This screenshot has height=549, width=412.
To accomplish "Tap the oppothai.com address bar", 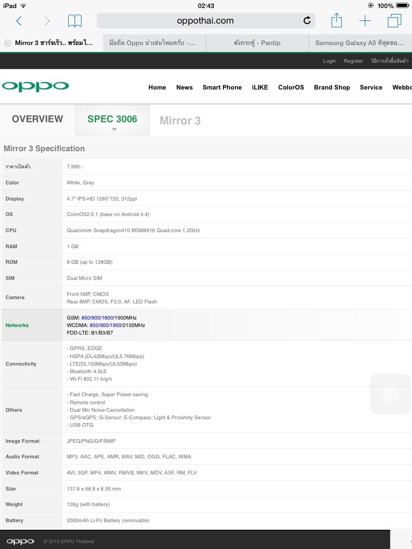I will (205, 21).
